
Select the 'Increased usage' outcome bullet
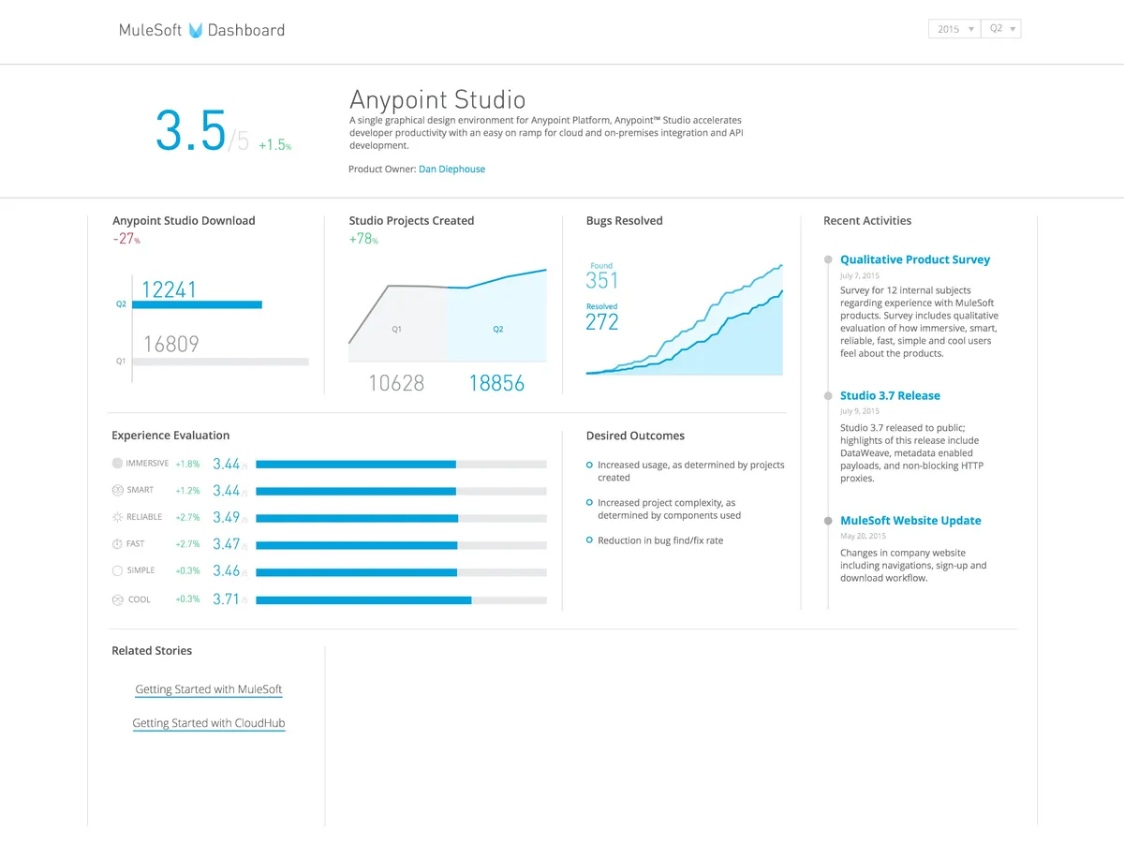tap(589, 465)
